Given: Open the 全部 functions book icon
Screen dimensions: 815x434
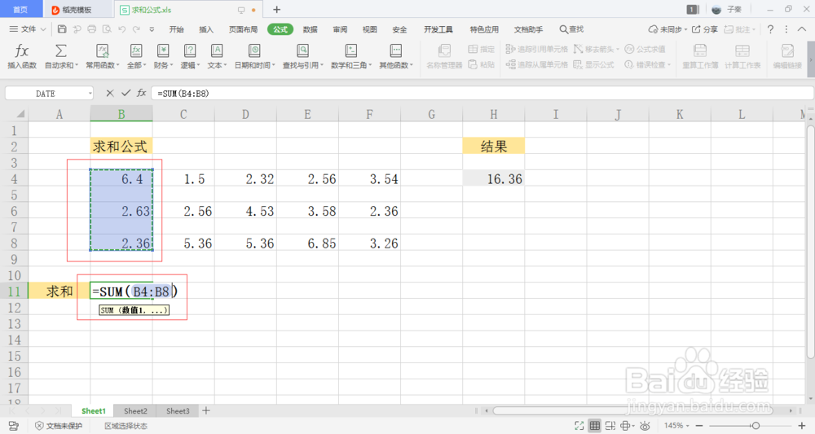Looking at the screenshot, I should [136, 50].
